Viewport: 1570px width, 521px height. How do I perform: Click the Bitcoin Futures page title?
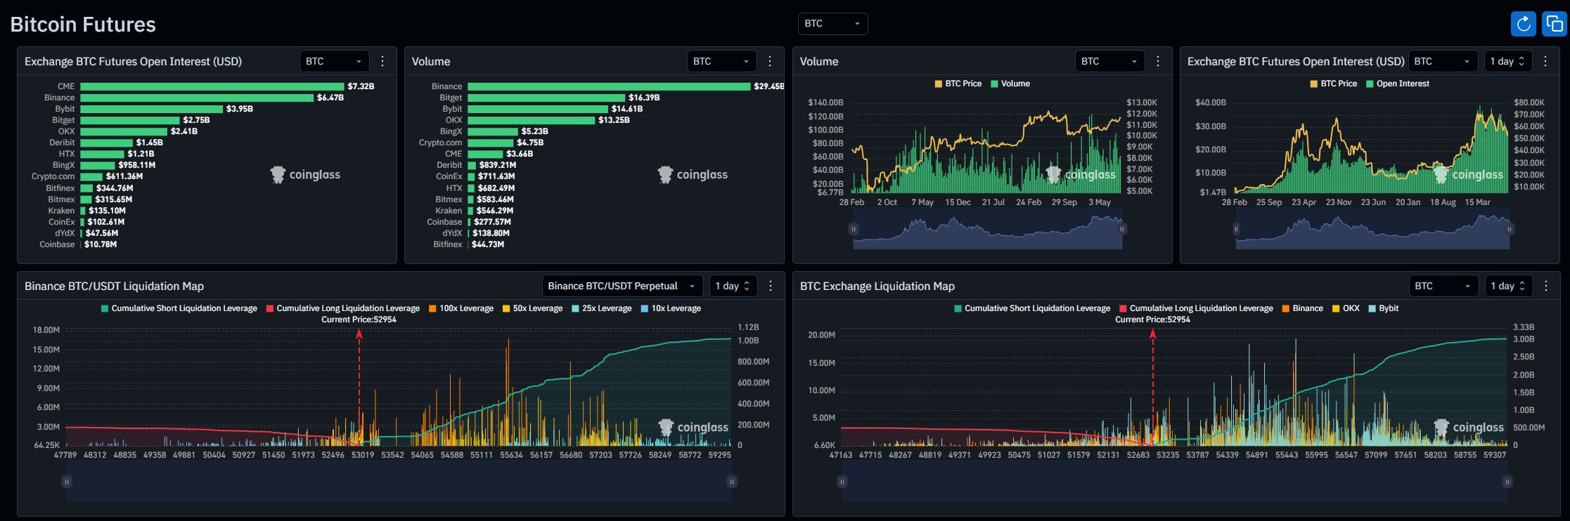click(83, 25)
